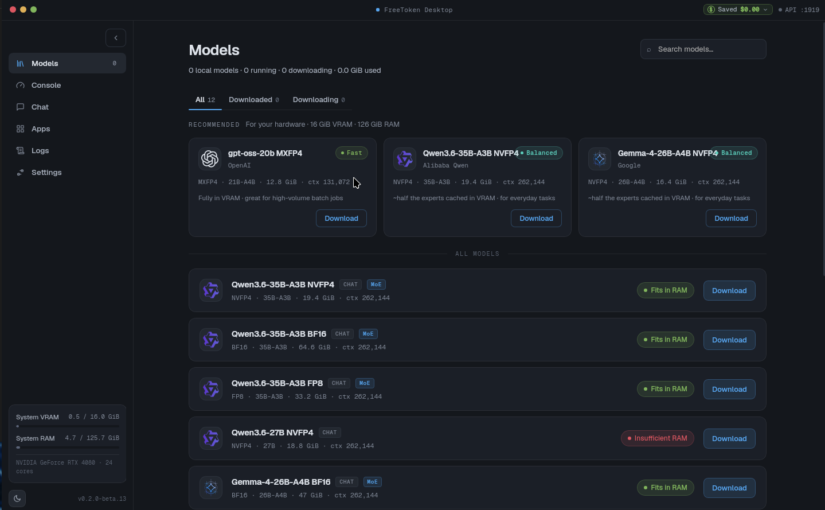Toggle dark mode with the moon icon
825x510 pixels.
point(17,499)
